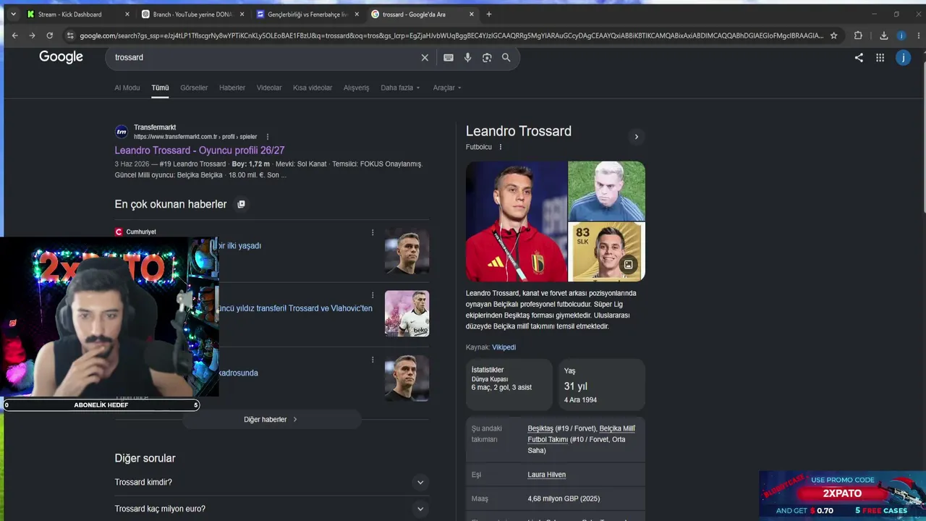
Task: Open the Vikipedi source link
Action: (x=504, y=347)
